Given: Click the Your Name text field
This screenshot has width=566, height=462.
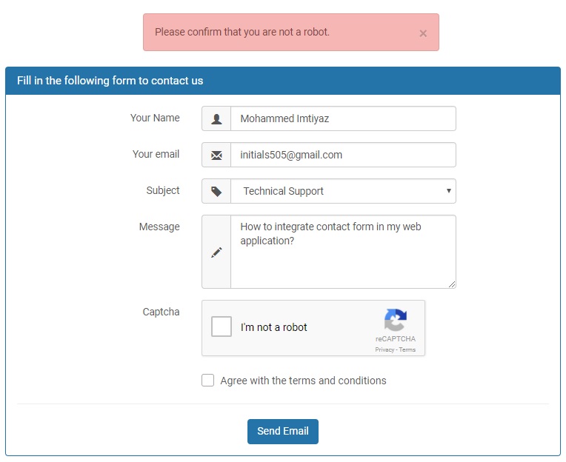Looking at the screenshot, I should tap(342, 118).
